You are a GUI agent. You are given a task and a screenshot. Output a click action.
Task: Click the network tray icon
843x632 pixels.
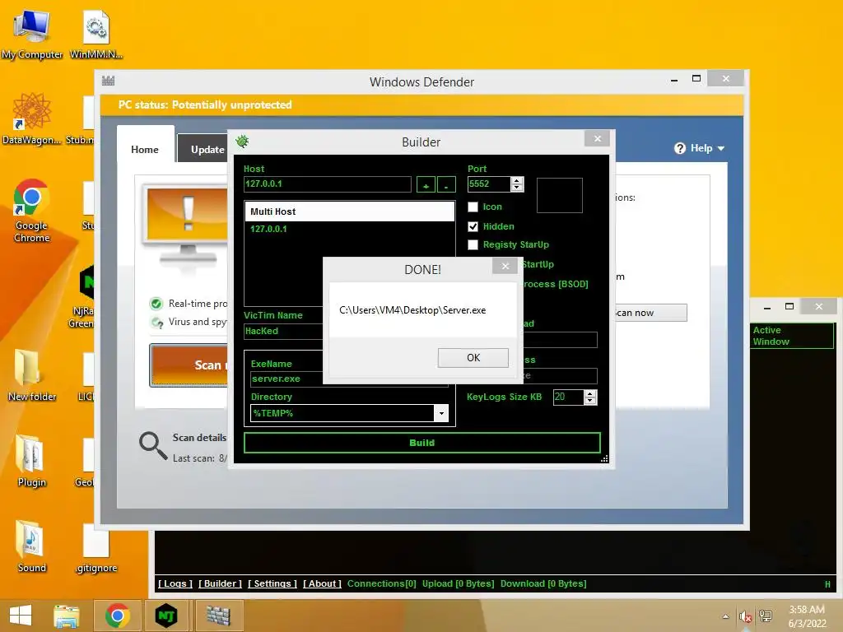[765, 616]
